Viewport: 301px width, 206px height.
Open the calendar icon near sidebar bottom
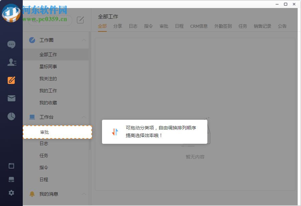(11, 166)
